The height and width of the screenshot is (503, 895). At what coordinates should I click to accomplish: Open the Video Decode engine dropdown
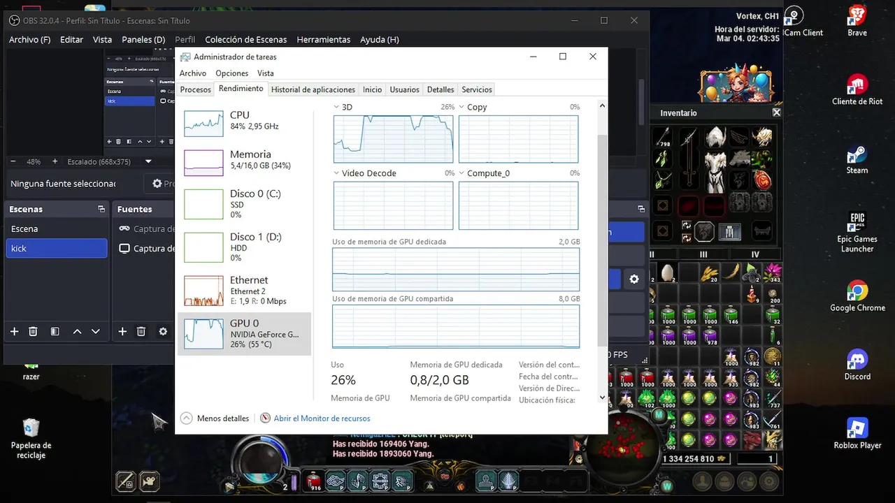[336, 173]
